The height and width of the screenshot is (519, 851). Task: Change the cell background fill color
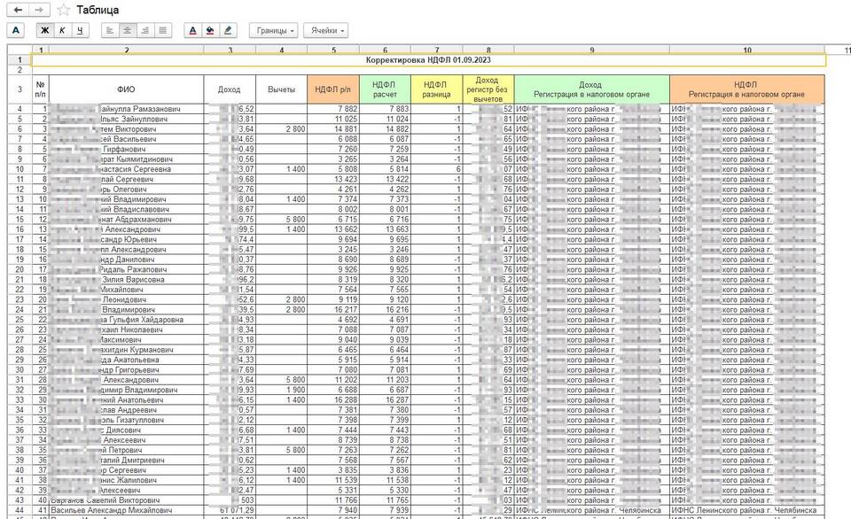(210, 30)
